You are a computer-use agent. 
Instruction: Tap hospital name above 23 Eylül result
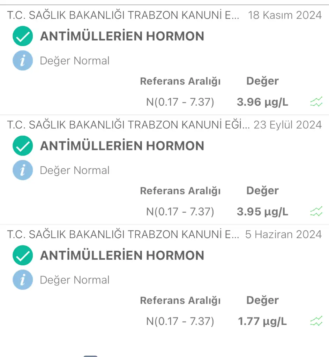click(x=128, y=125)
